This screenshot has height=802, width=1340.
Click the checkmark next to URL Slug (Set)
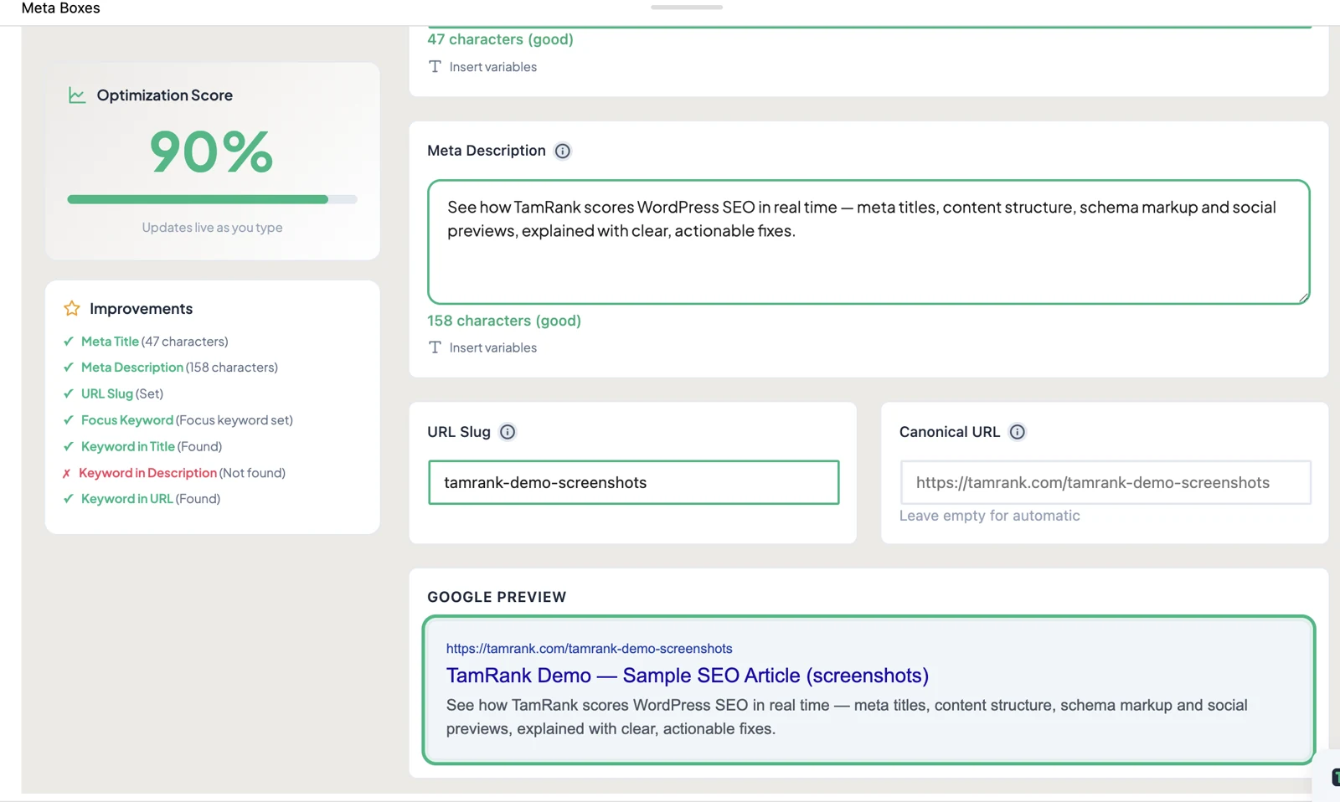tap(69, 393)
